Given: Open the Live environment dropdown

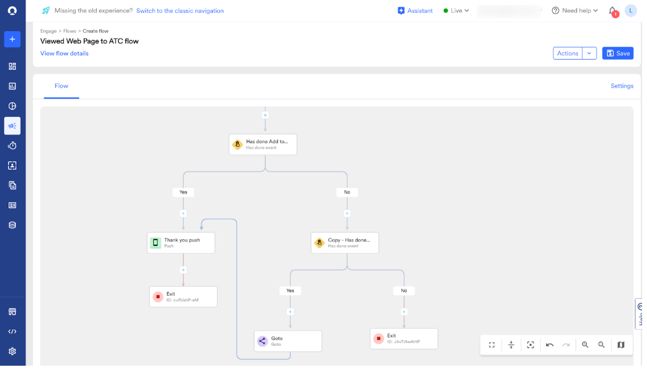Looking at the screenshot, I should coord(456,11).
